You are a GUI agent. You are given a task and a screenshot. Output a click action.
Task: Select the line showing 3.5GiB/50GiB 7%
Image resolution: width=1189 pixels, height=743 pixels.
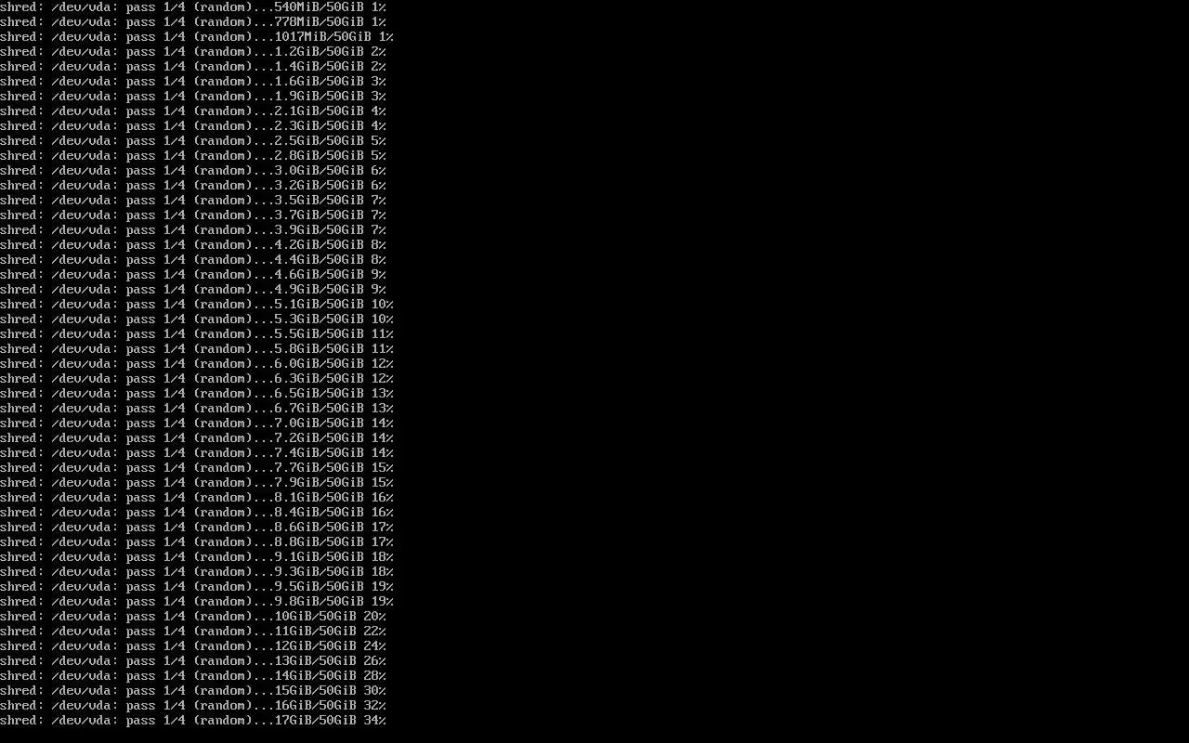click(x=193, y=200)
